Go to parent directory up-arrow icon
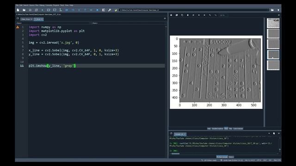 278,10
